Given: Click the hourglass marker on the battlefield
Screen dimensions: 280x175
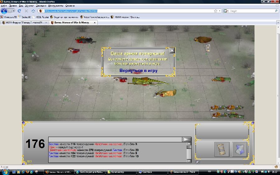Looking at the screenshot, I should [x=208, y=48].
